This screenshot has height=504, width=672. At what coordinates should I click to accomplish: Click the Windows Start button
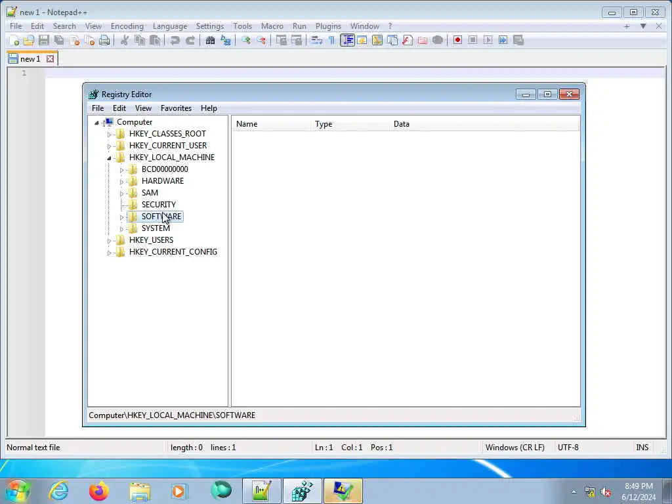(17, 491)
